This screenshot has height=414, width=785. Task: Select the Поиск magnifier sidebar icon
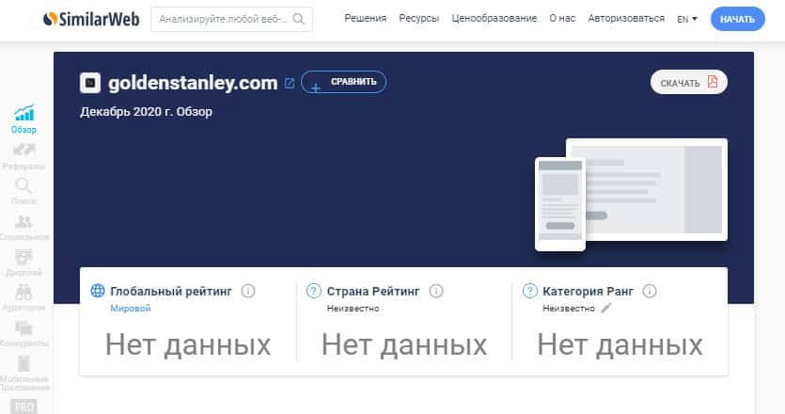tap(24, 191)
